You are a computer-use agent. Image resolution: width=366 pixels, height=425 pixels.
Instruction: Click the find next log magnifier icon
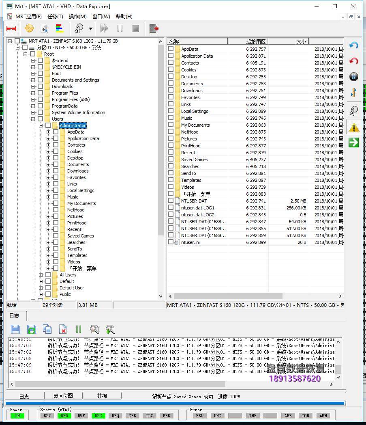tap(110, 329)
